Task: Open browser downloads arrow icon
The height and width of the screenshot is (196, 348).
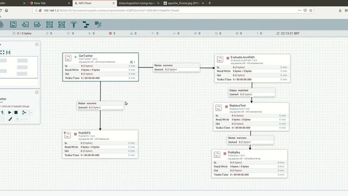Action: click(x=340, y=10)
